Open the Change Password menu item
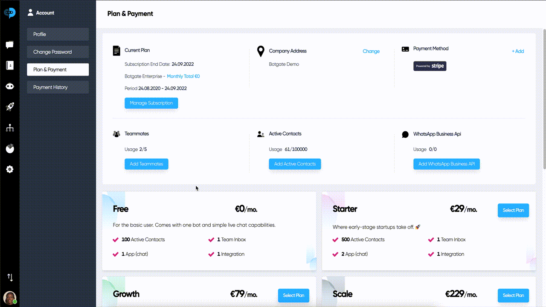Image resolution: width=546 pixels, height=307 pixels. coord(58,52)
